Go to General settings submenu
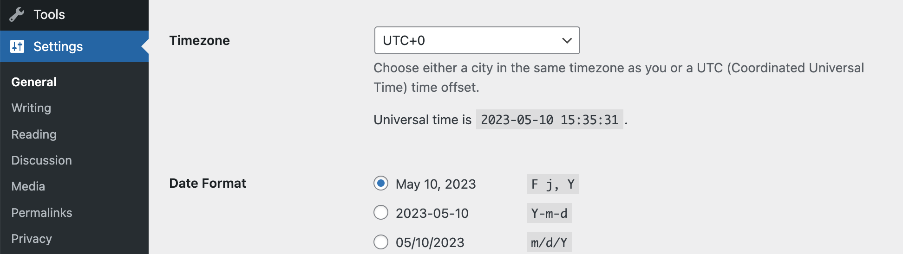Image resolution: width=903 pixels, height=254 pixels. (x=34, y=82)
